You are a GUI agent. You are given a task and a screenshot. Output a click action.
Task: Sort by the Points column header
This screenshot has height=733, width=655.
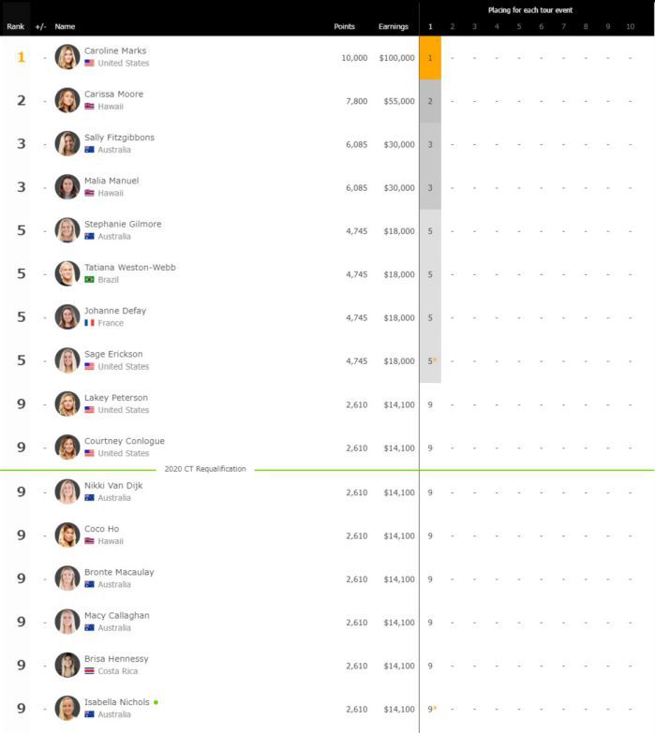[344, 26]
